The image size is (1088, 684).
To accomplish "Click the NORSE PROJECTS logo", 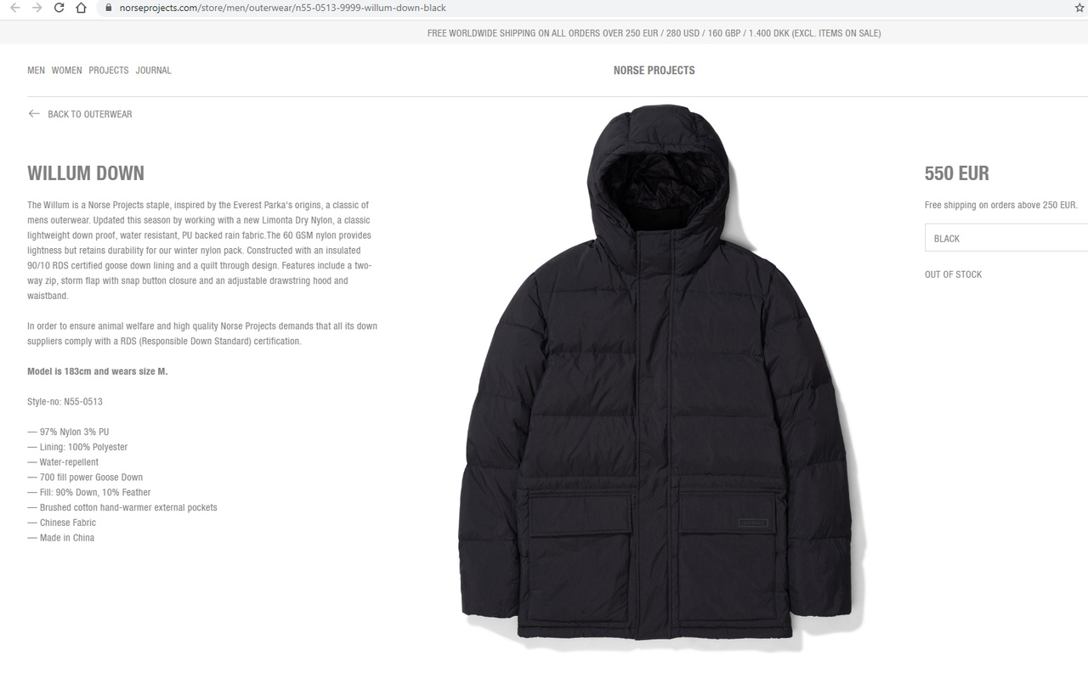I will (x=654, y=71).
